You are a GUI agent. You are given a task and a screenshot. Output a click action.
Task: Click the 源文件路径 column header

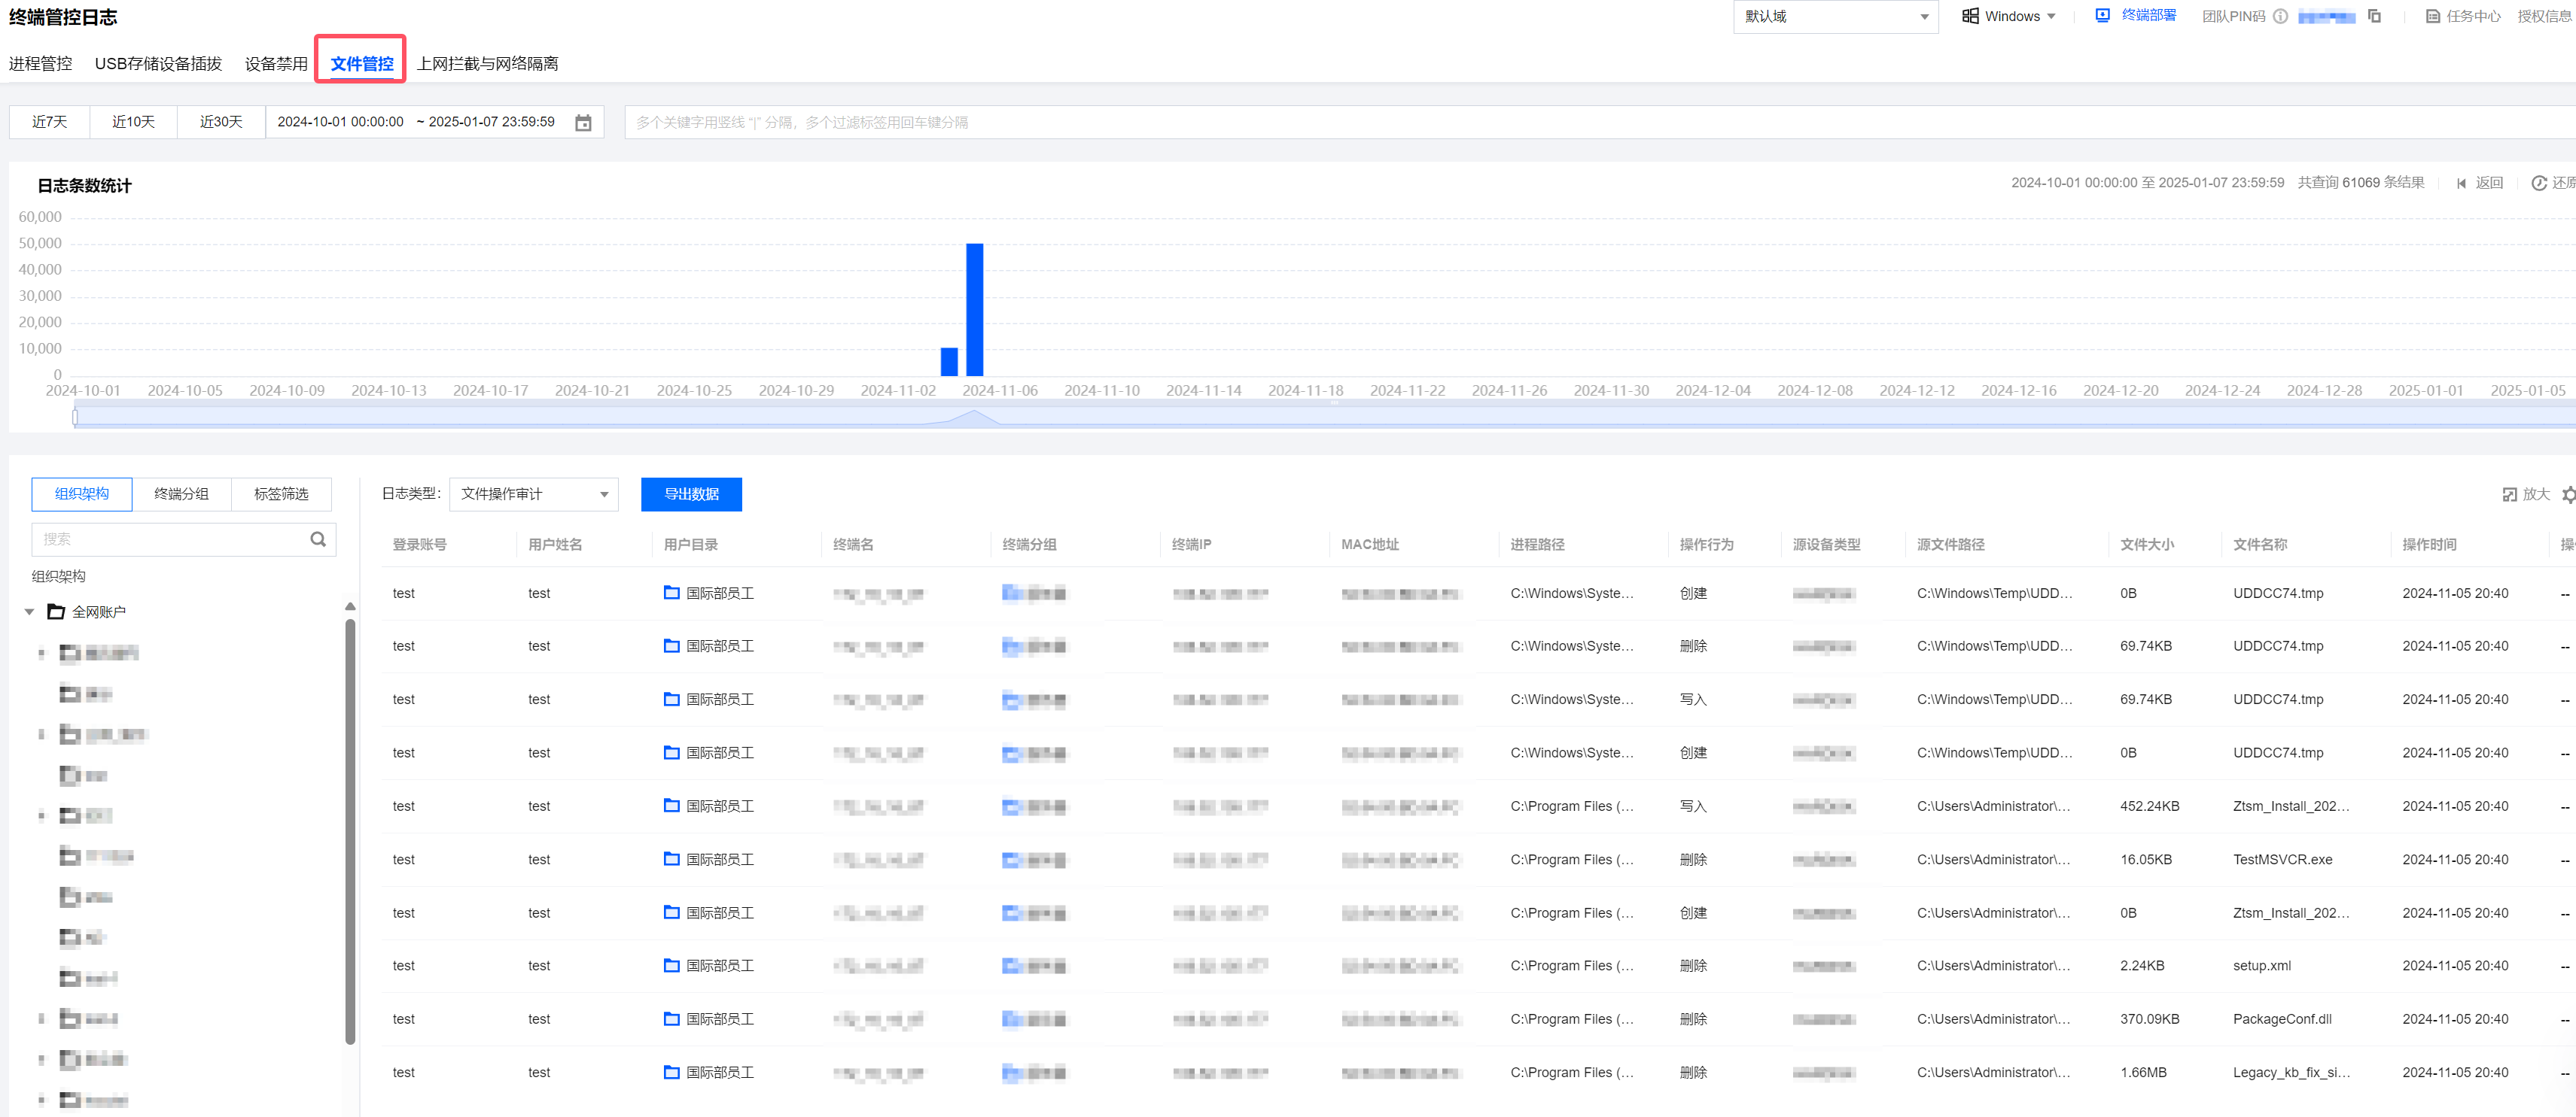click(1950, 545)
